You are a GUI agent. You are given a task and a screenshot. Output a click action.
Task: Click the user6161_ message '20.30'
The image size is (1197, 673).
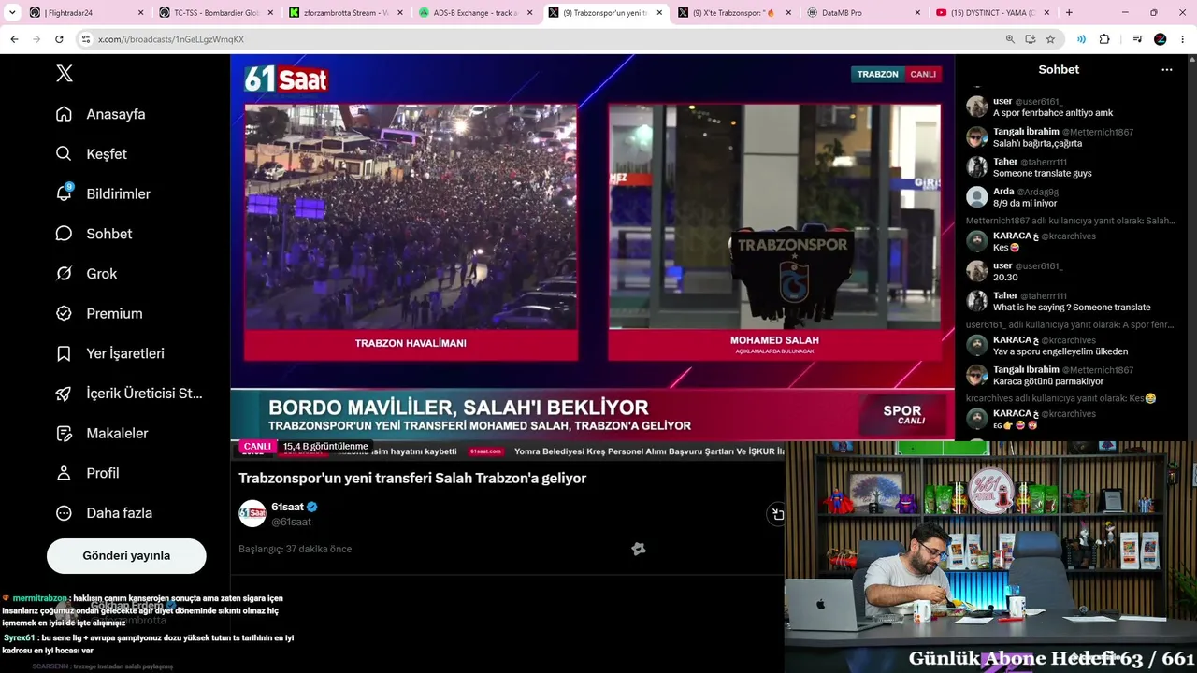pos(1005,278)
